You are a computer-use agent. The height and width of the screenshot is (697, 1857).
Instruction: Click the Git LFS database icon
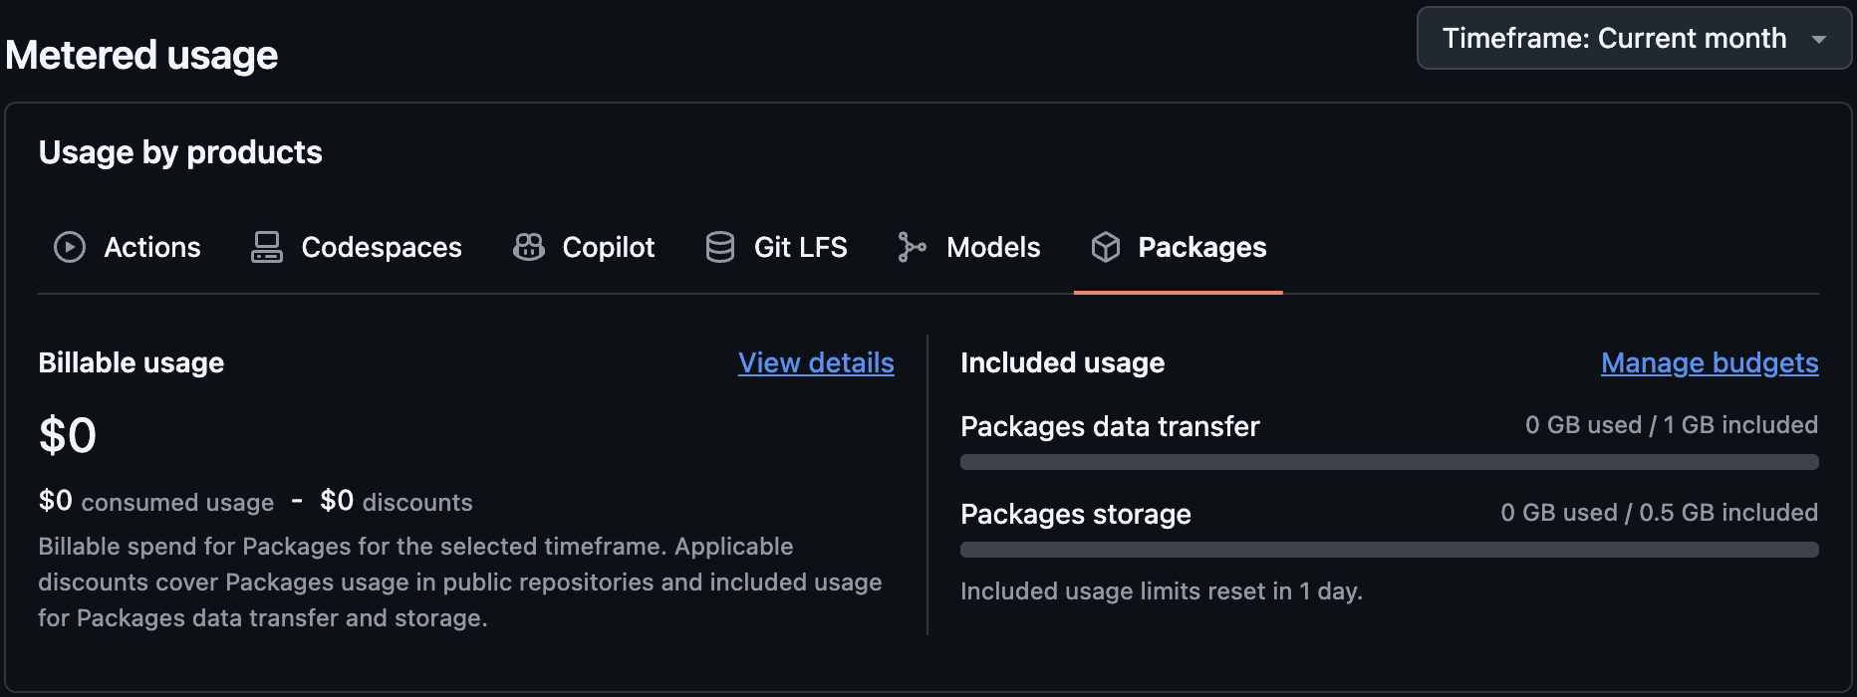pos(719,247)
